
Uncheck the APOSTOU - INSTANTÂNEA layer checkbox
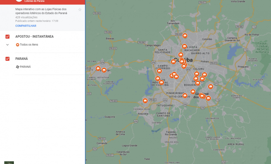pos(8,37)
